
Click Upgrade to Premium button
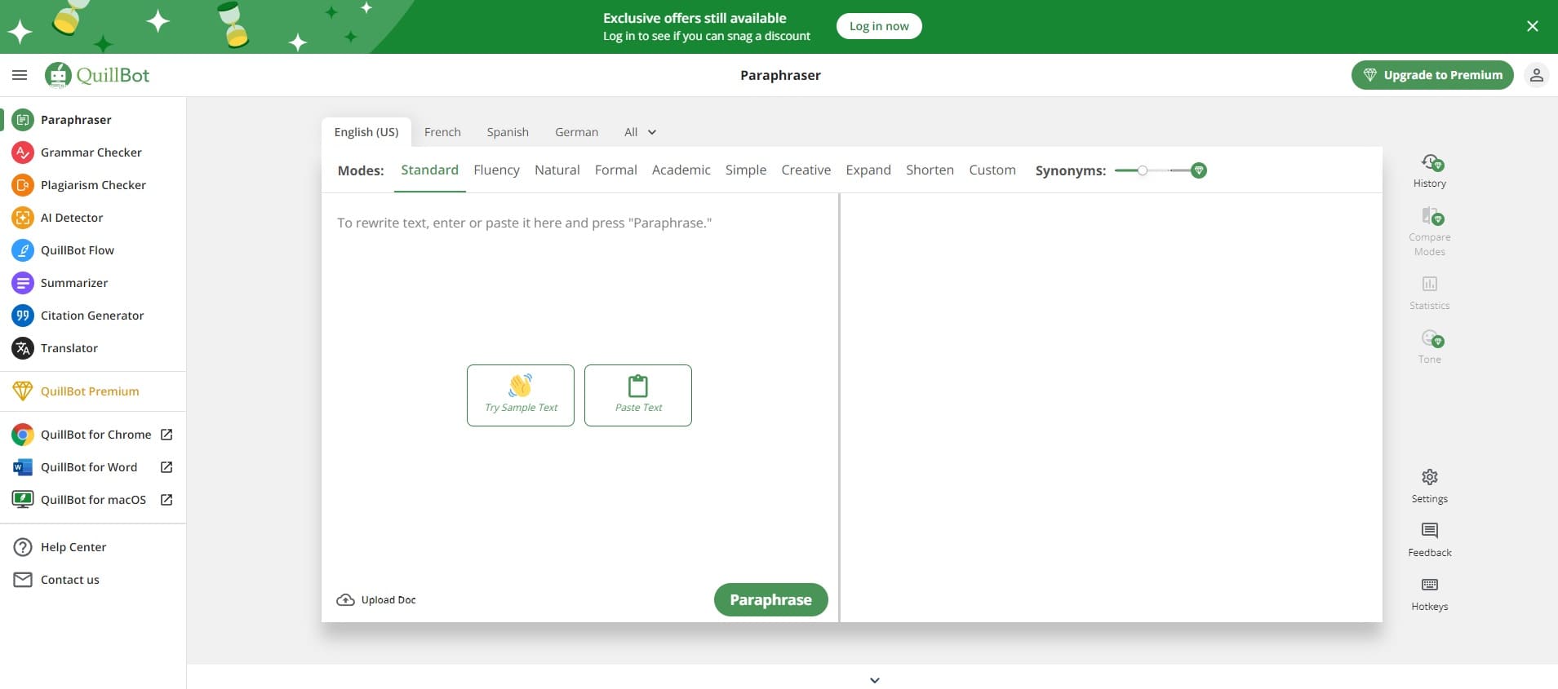point(1432,75)
